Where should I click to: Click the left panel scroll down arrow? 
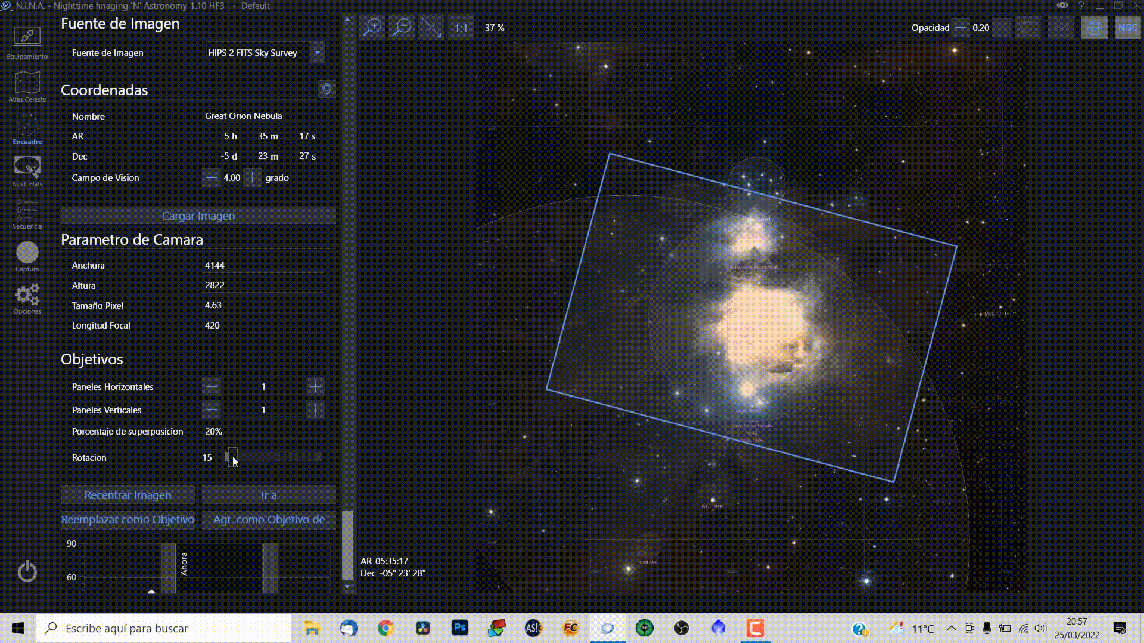point(347,587)
